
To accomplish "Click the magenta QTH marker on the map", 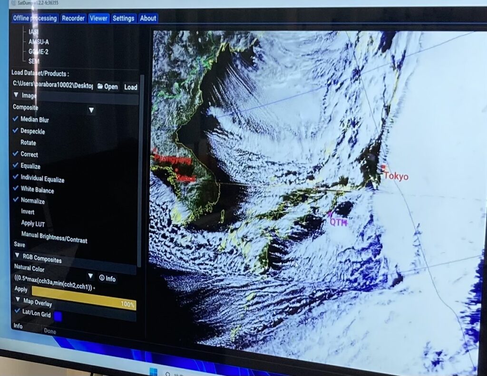I will click(x=330, y=214).
